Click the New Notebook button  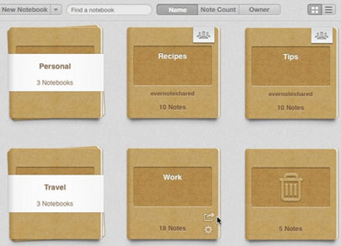25,10
